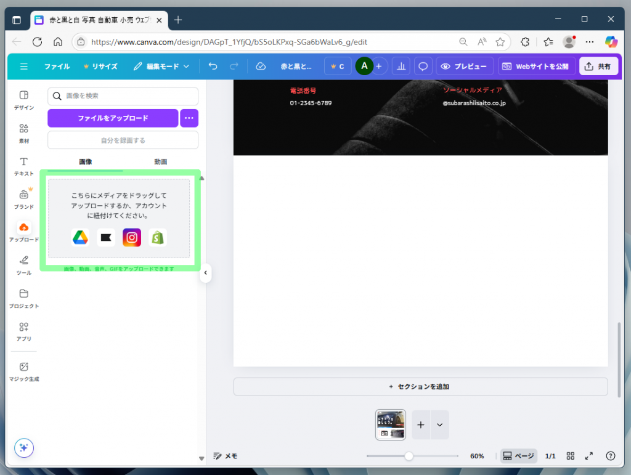Click the zoom slider handle

tap(409, 457)
